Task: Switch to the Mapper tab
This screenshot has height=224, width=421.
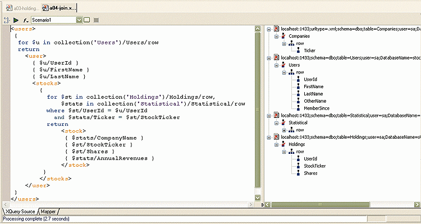Action: (x=48, y=212)
